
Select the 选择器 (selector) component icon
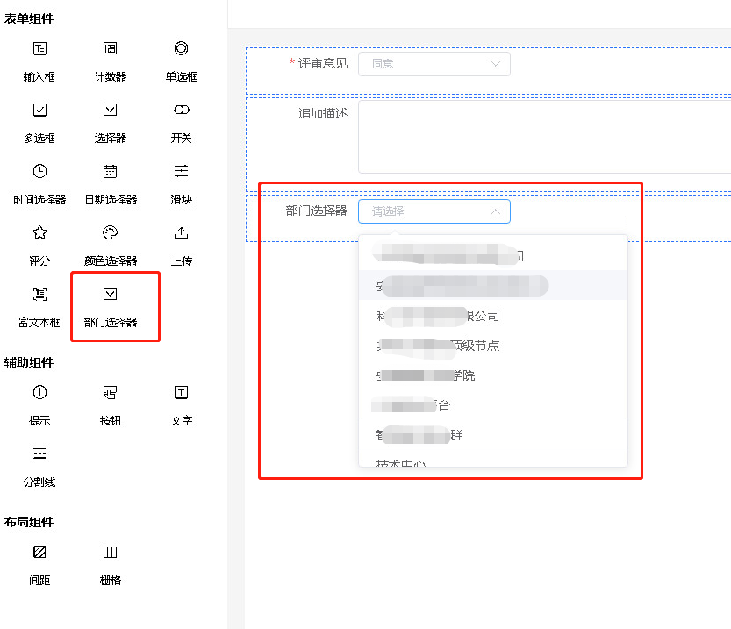coord(110,111)
